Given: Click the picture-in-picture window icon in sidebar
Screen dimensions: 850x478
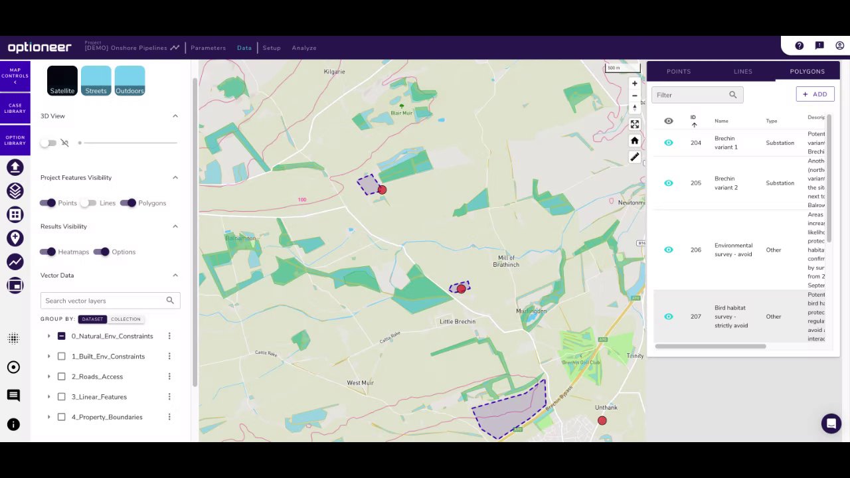Looking at the screenshot, I should [15, 285].
